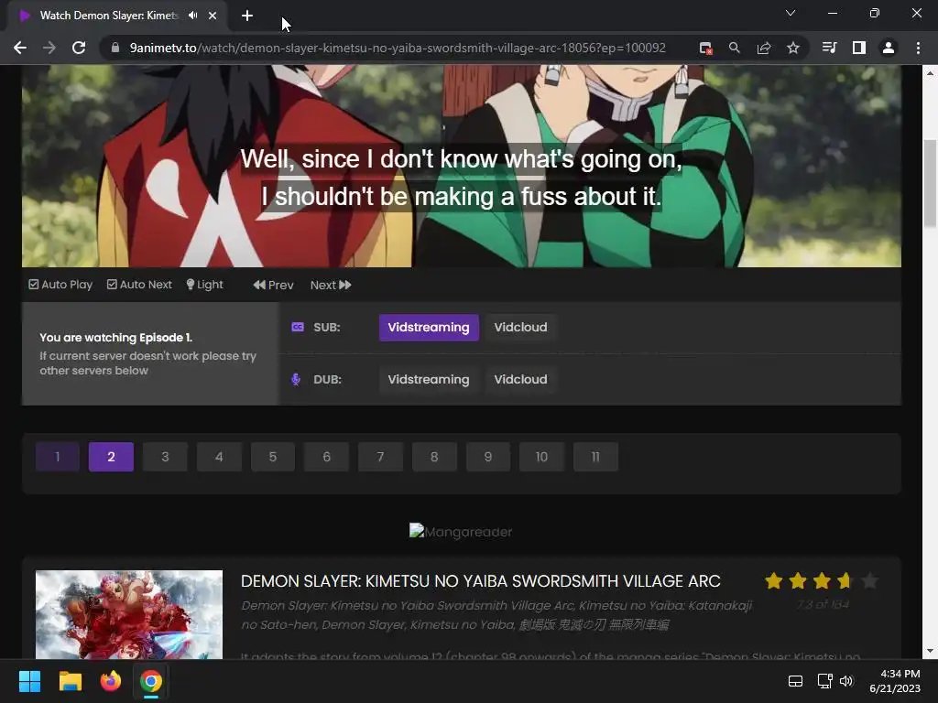Click the DUB microphone icon

click(x=296, y=380)
